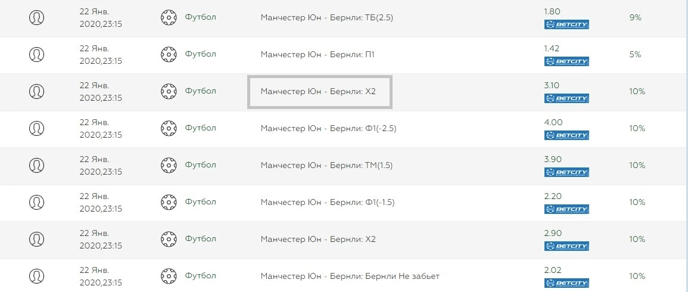This screenshot has width=688, height=292.
Task: Click user avatar icon in ТБ(2.5) row
Action: (36, 18)
